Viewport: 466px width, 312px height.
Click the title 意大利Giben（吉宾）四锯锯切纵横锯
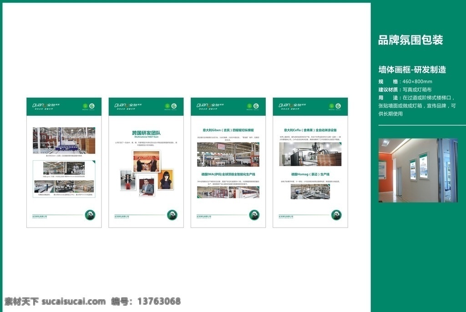tap(228, 130)
